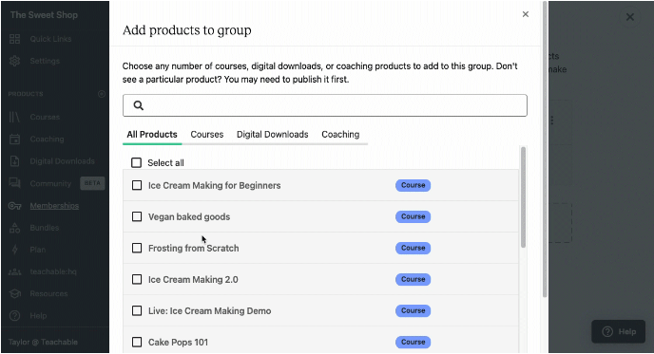
Task: Click the dialog's outer scrollbar
Action: [545, 149]
